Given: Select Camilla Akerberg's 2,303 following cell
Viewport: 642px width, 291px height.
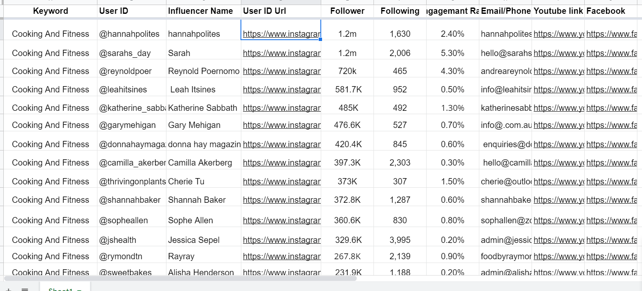Looking at the screenshot, I should click(x=399, y=163).
